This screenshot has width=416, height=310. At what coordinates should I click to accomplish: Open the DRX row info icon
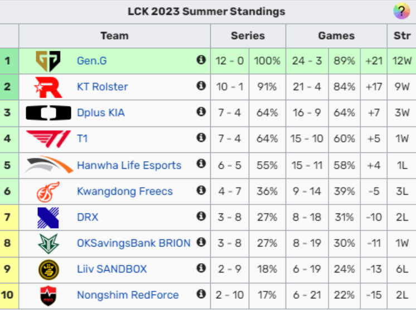click(201, 216)
